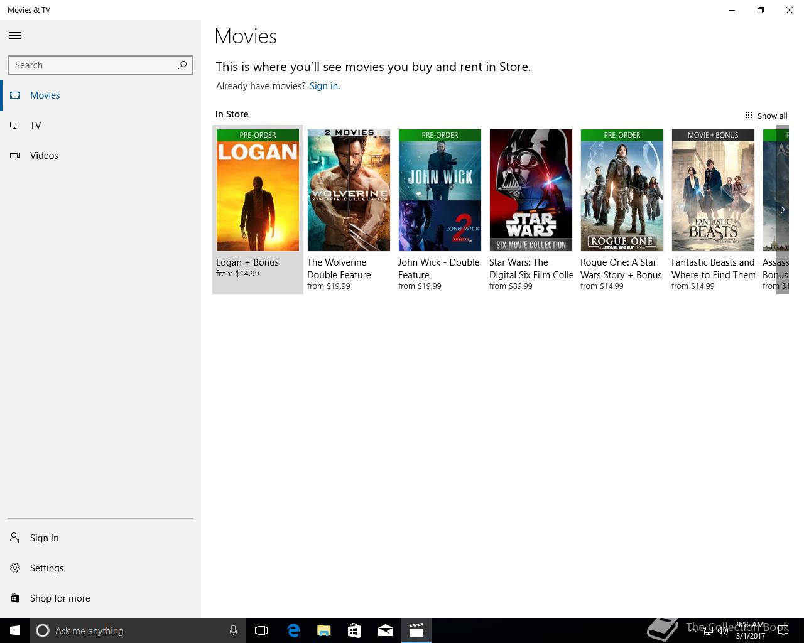Click Show all movies button

[766, 116]
